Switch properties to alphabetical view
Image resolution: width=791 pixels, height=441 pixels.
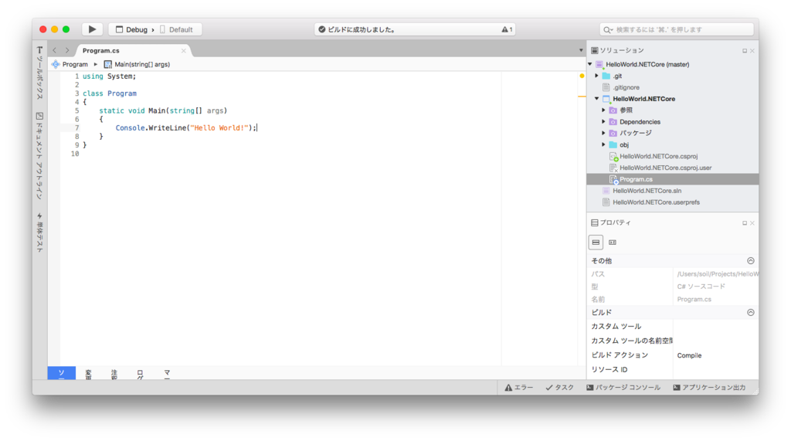[613, 243]
